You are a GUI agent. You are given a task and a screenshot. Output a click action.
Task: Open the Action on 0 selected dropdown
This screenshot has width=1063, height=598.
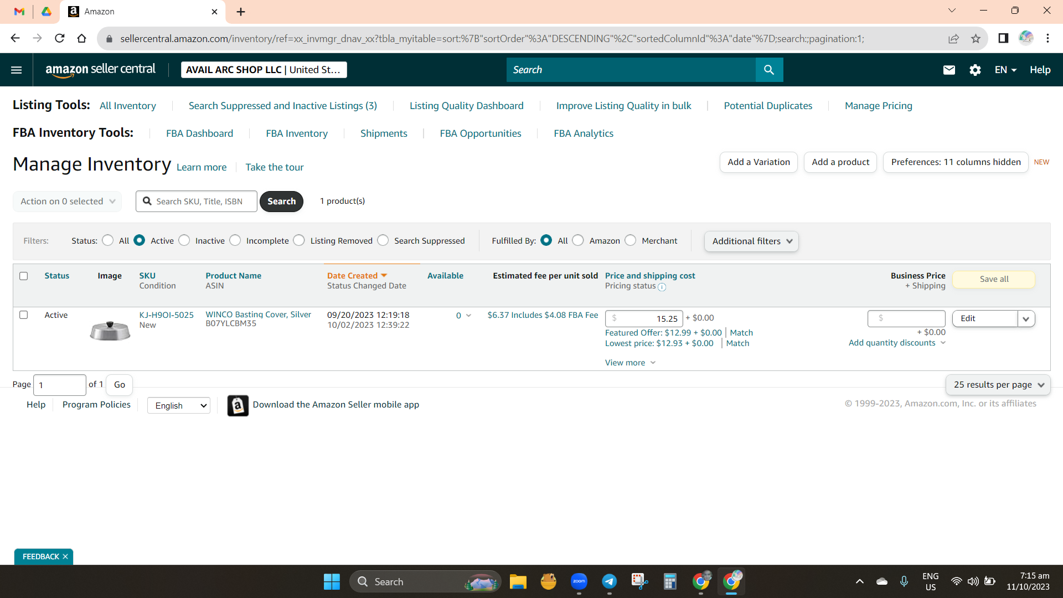[x=68, y=202]
